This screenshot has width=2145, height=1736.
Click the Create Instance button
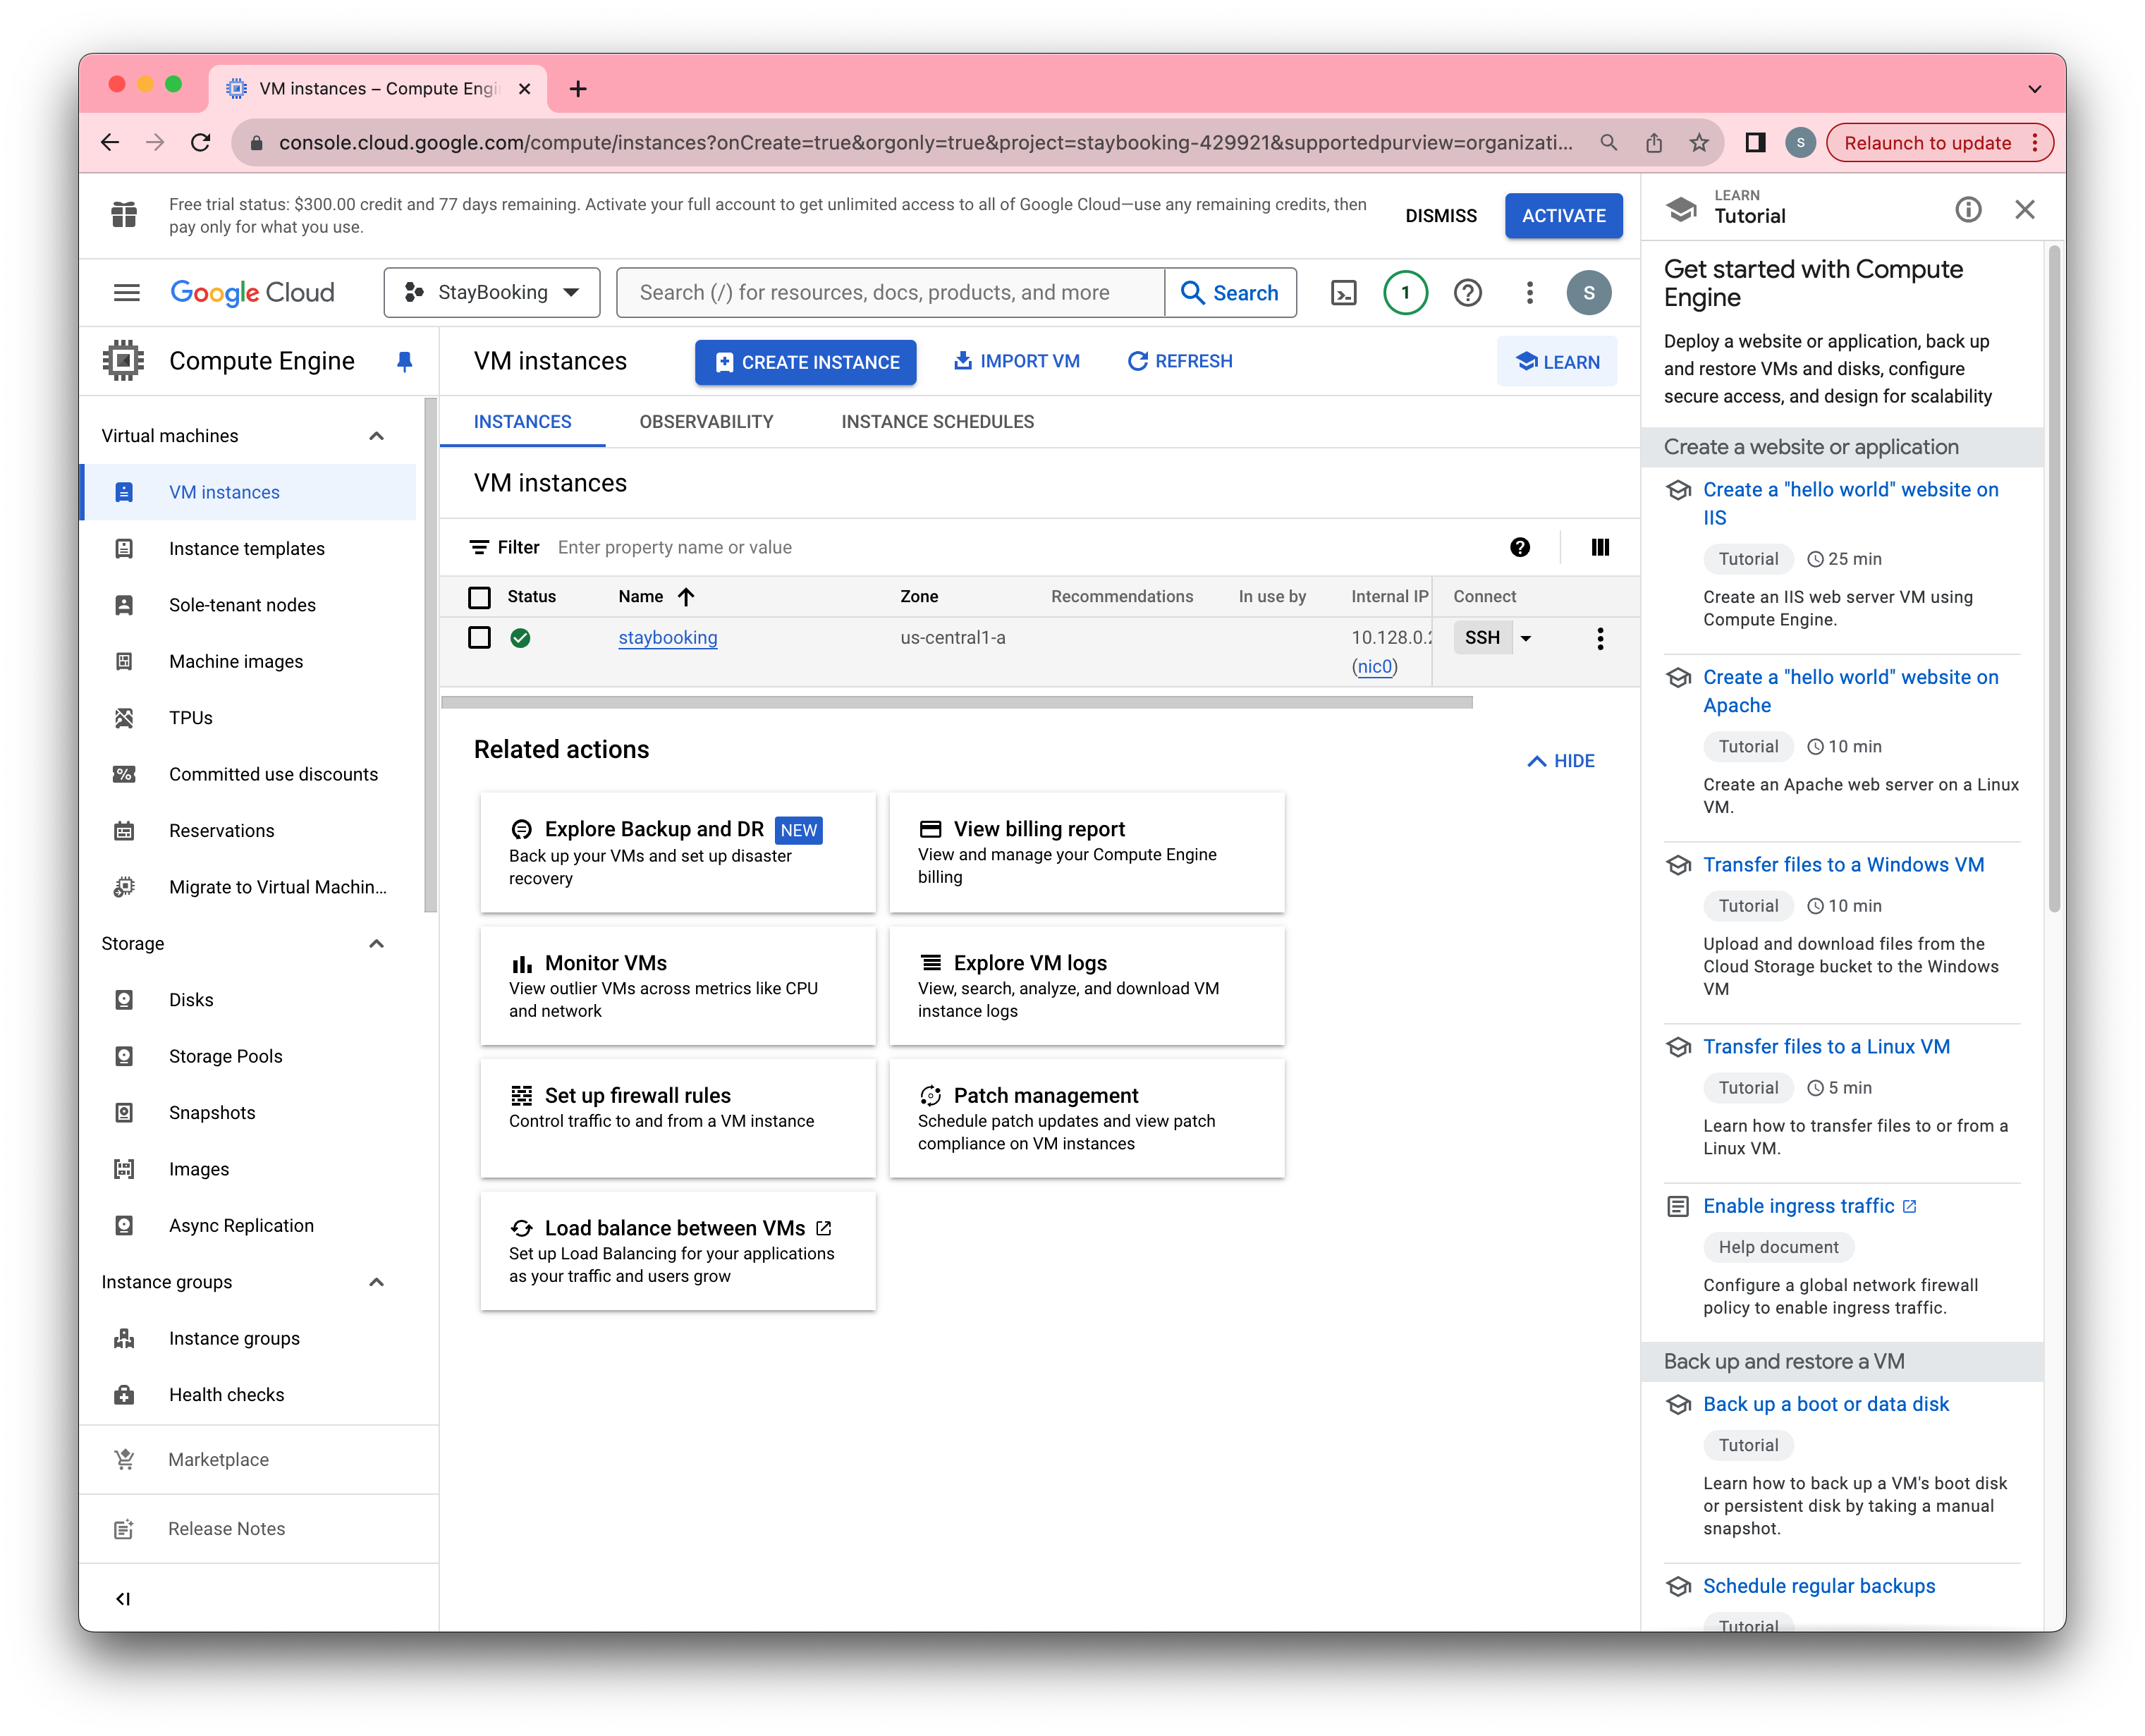[x=805, y=362]
